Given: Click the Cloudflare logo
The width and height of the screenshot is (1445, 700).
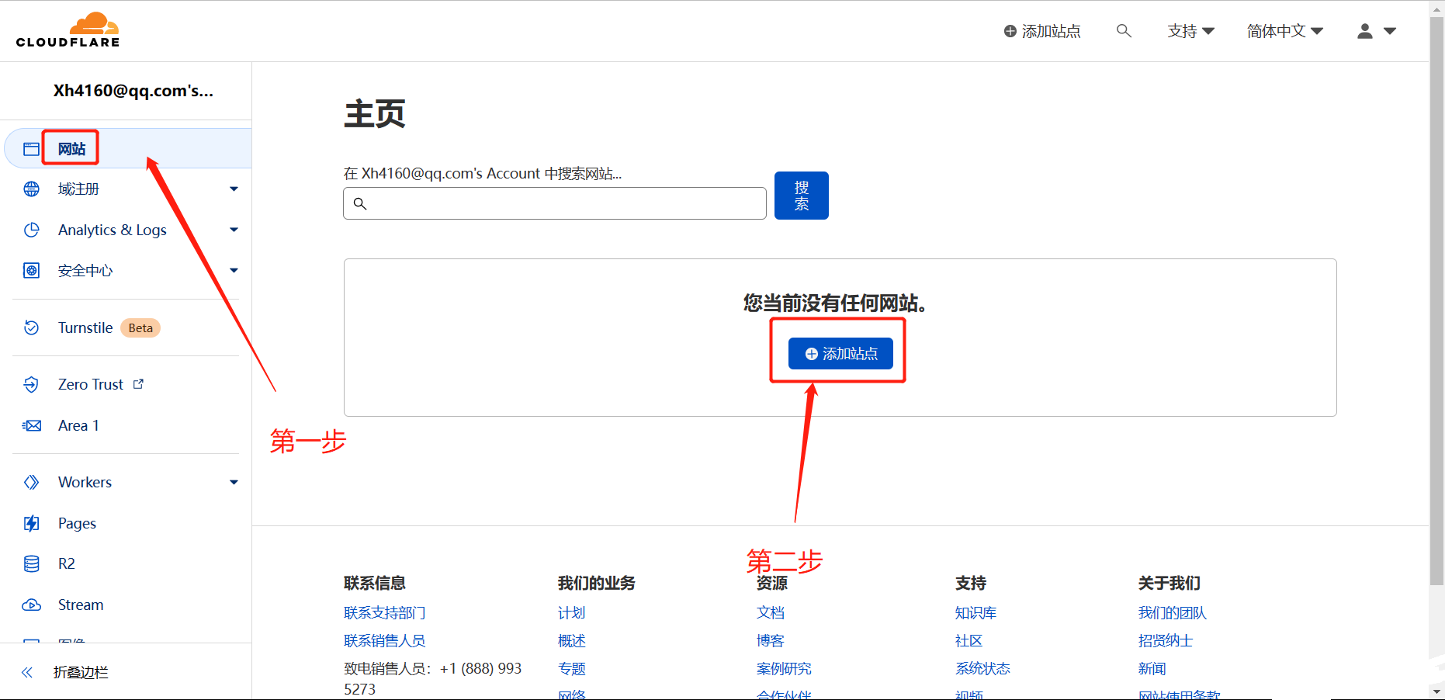Looking at the screenshot, I should pyautogui.click(x=68, y=30).
